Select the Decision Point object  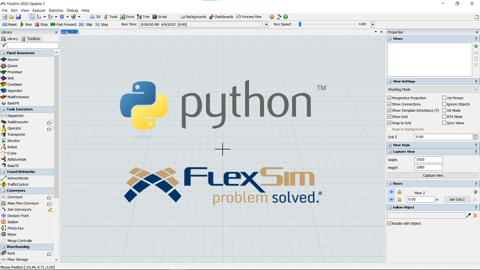coord(14,215)
